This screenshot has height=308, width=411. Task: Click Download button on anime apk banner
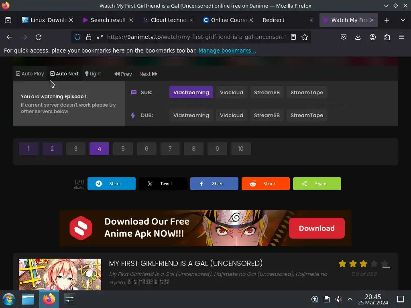[317, 228]
